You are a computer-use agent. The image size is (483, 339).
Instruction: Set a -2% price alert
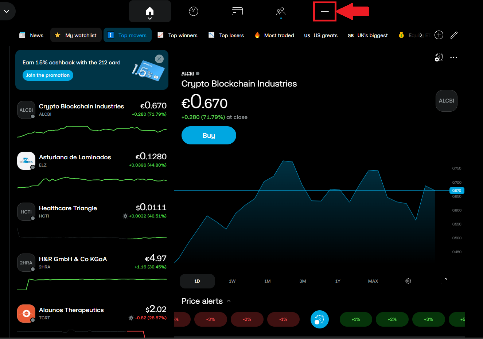point(247,319)
